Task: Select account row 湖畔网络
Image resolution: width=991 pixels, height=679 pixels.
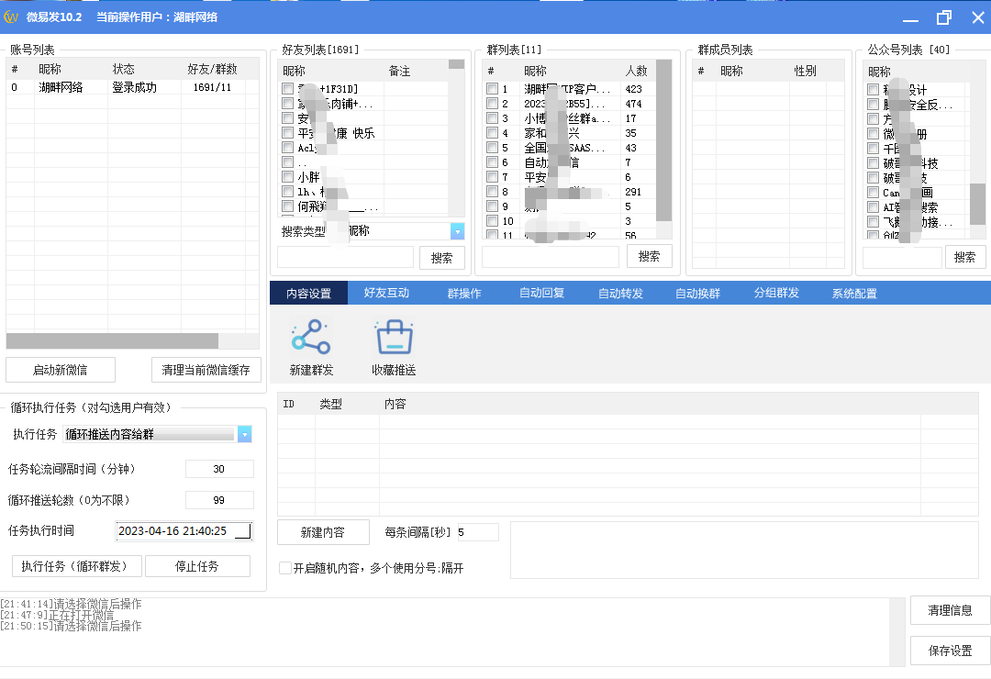Action: [x=133, y=87]
